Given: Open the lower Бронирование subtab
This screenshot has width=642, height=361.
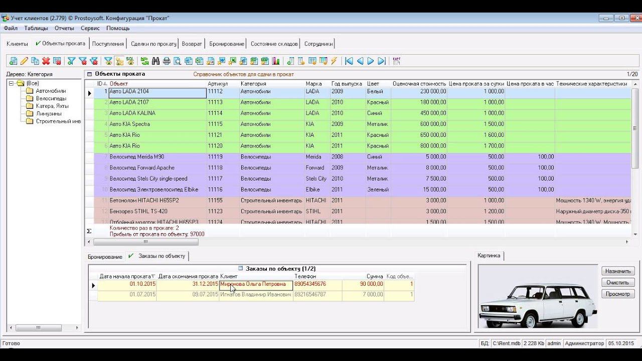Looking at the screenshot, I should (x=105, y=257).
